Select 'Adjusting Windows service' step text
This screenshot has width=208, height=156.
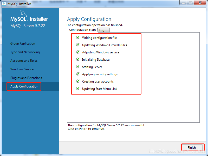[101, 52]
